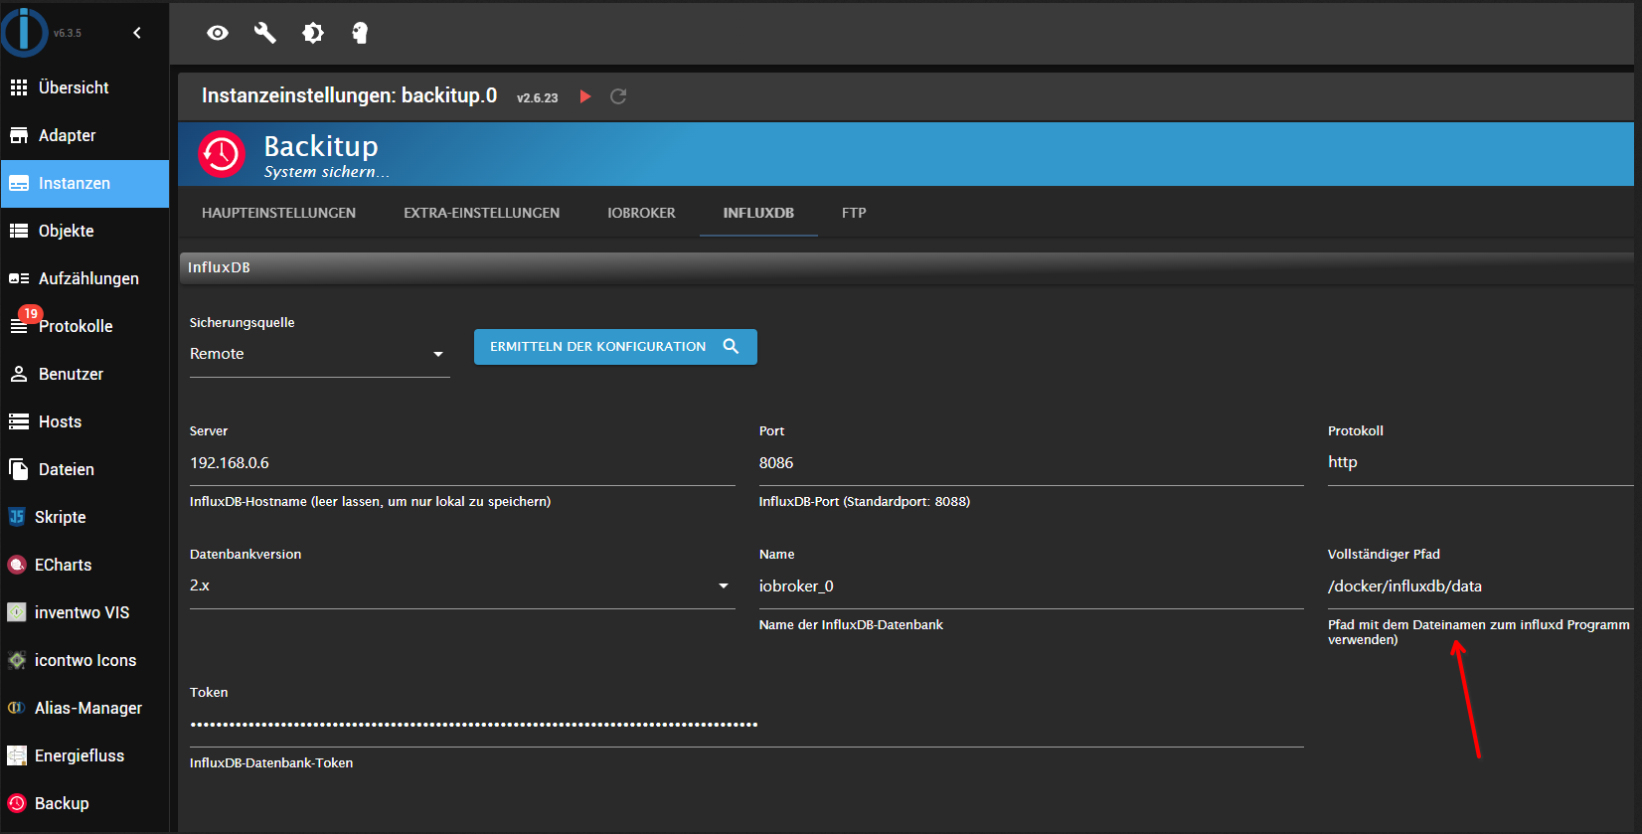The image size is (1642, 834).
Task: Click the Port field showing 8086
Action: [1031, 463]
